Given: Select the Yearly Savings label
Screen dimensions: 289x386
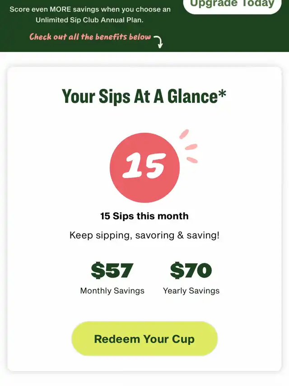Looking at the screenshot, I should pyautogui.click(x=191, y=291).
